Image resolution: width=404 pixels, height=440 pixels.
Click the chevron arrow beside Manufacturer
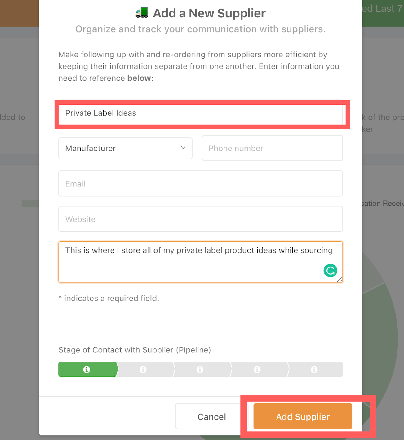[x=183, y=148]
